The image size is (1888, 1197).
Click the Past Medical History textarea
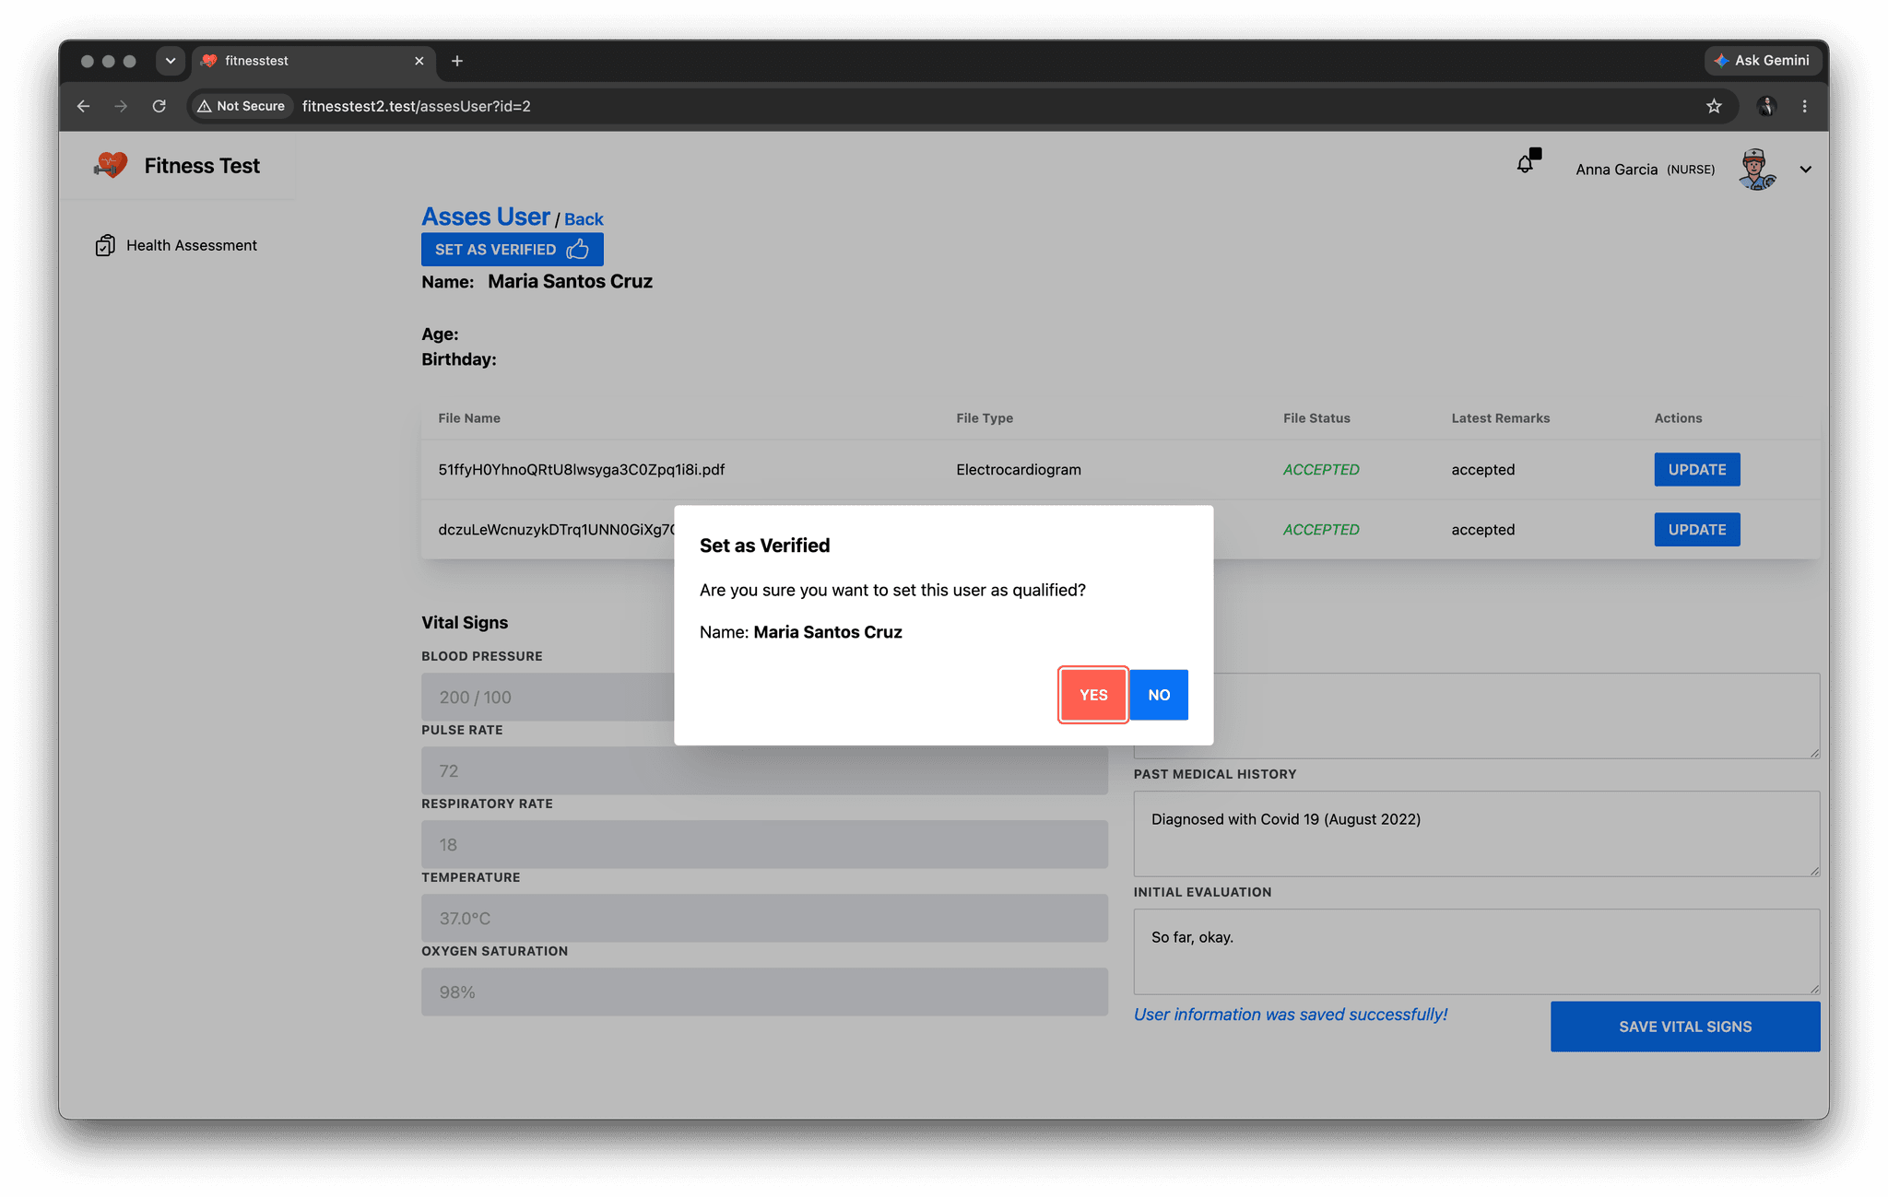[x=1477, y=833]
